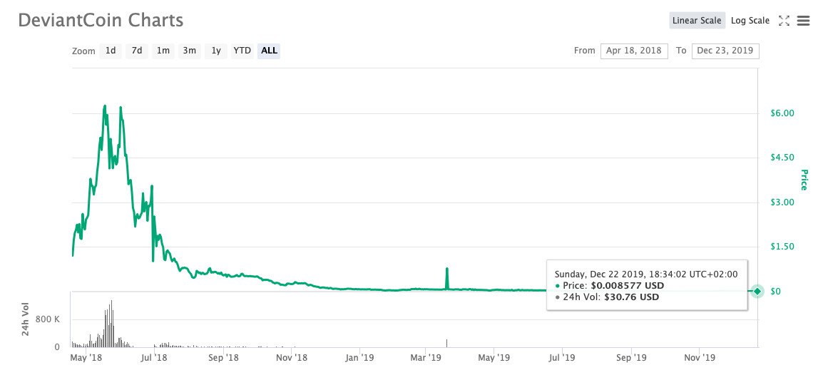Click the tooltip price $0.008577 USD
This screenshot has width=823, height=370.
point(627,285)
